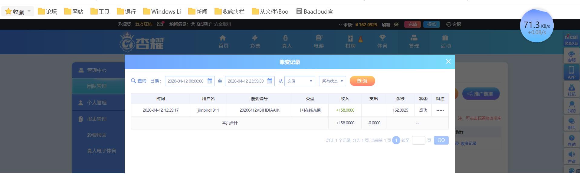The image size is (580, 196).
Task: Click the go-to page number input
Action: pyautogui.click(x=419, y=140)
